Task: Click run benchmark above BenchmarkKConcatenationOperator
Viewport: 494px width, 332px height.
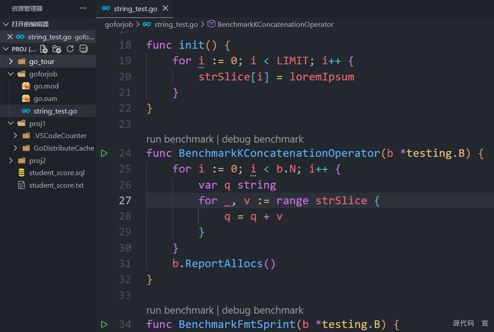Action: pos(180,139)
